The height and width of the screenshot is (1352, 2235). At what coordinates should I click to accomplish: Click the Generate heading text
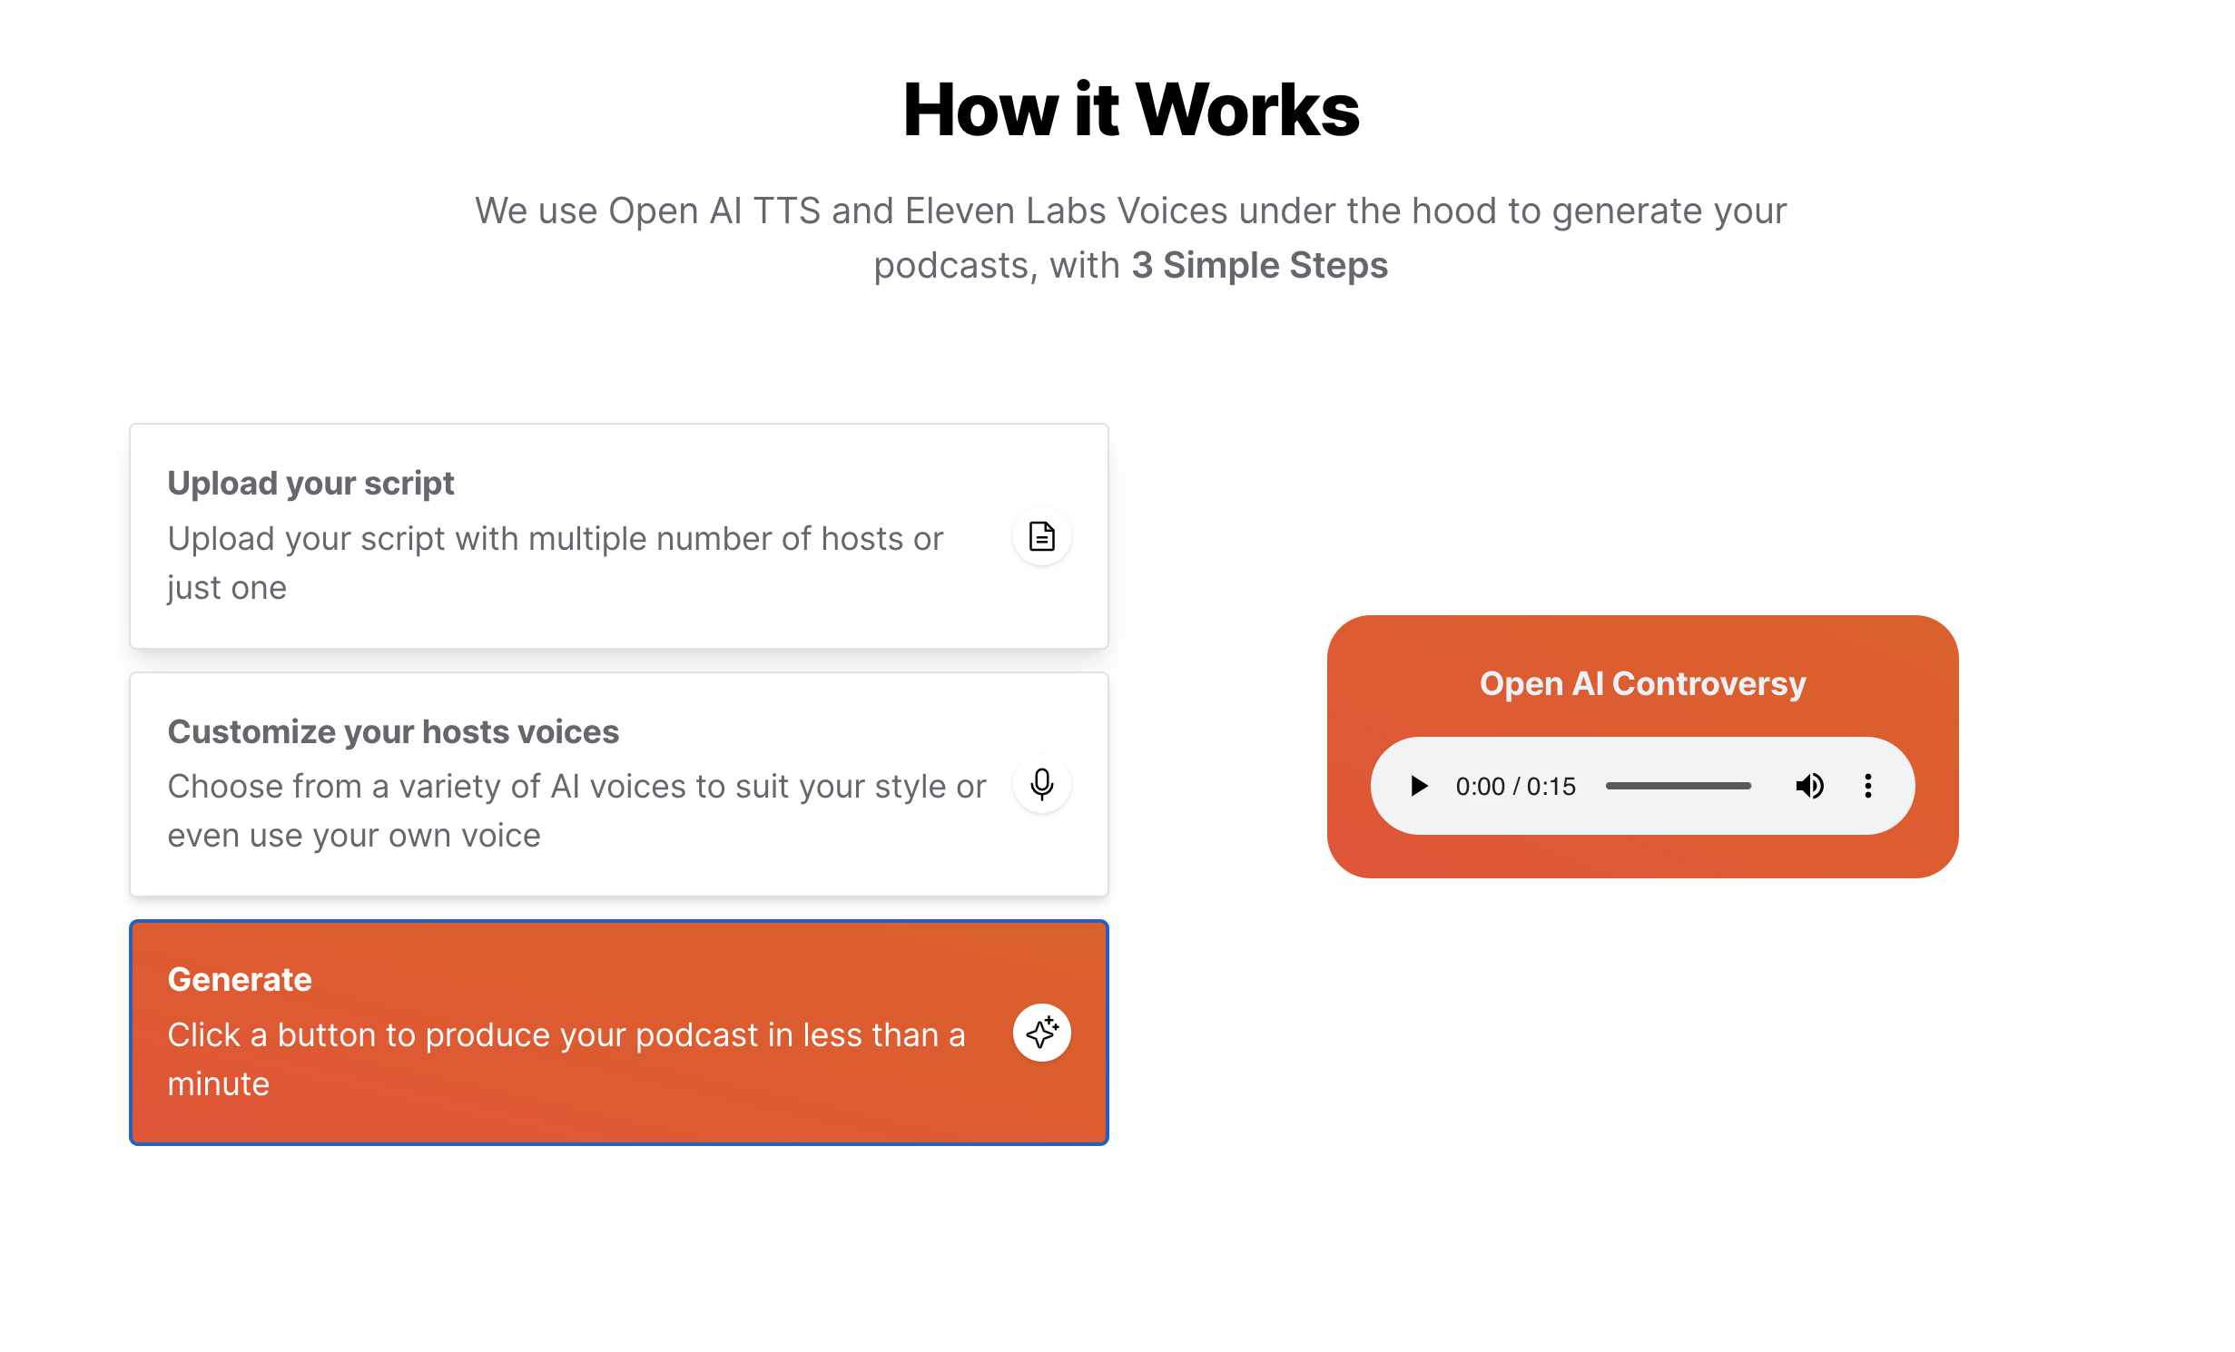coord(240,979)
